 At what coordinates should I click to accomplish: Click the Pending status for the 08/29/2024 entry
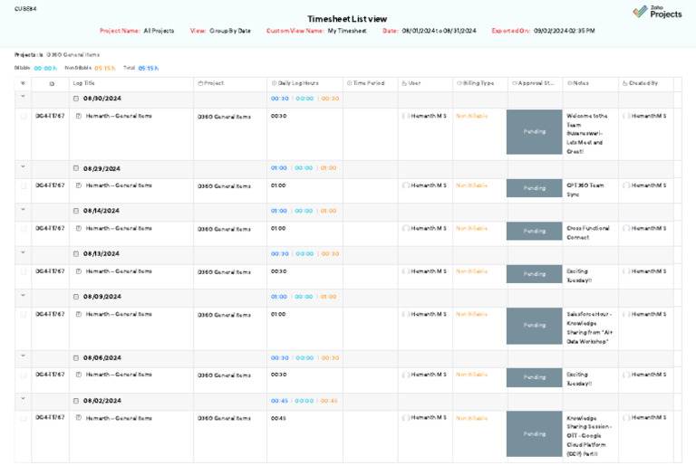pyautogui.click(x=535, y=188)
